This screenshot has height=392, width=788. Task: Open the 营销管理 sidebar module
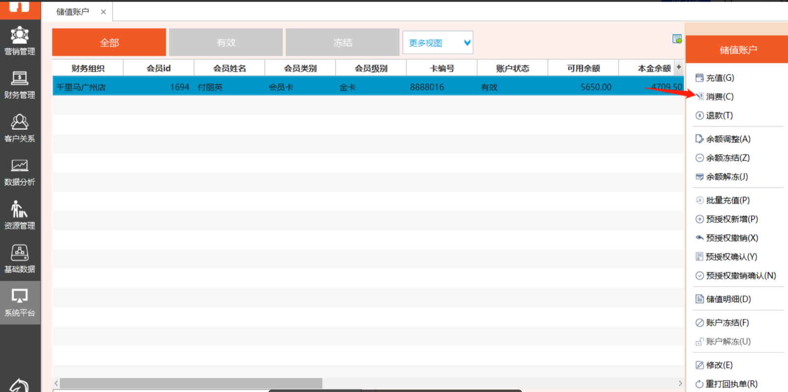[20, 41]
